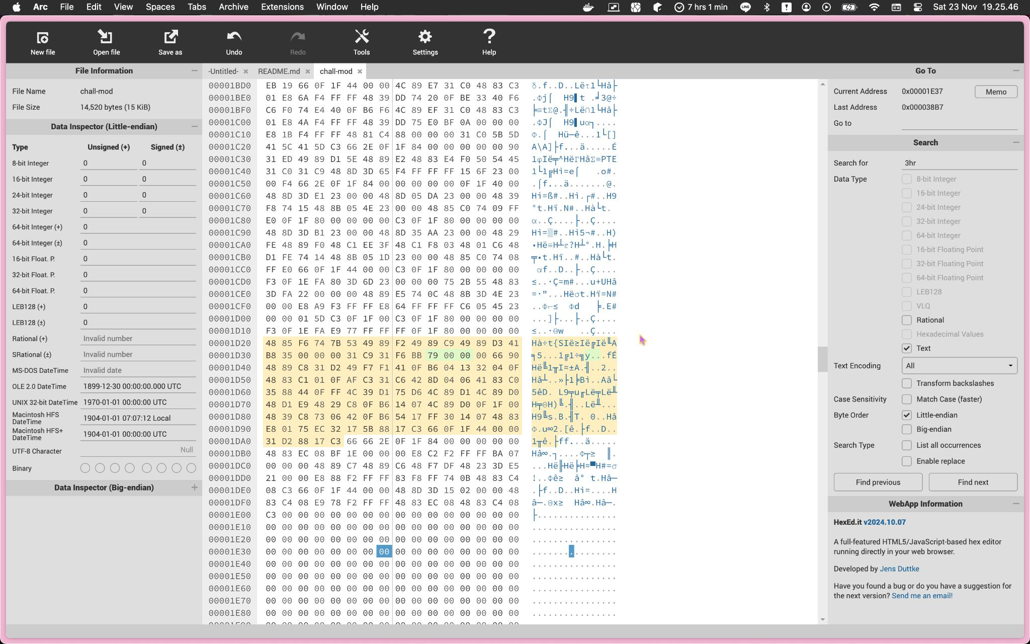Click the Go to address field
Image resolution: width=1030 pixels, height=644 pixels.
click(x=959, y=123)
